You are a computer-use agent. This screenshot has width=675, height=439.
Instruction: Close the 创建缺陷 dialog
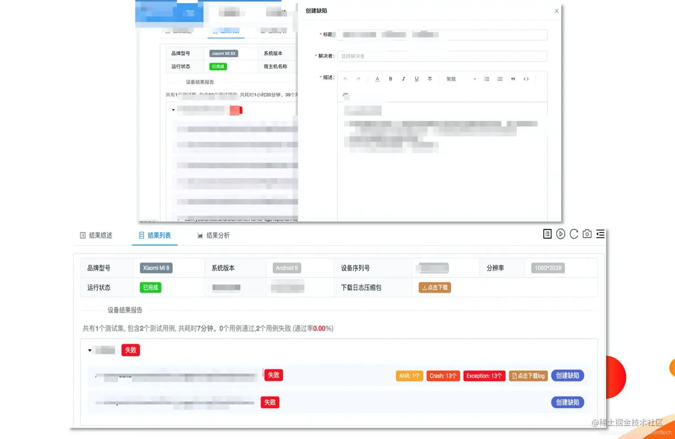click(x=557, y=11)
